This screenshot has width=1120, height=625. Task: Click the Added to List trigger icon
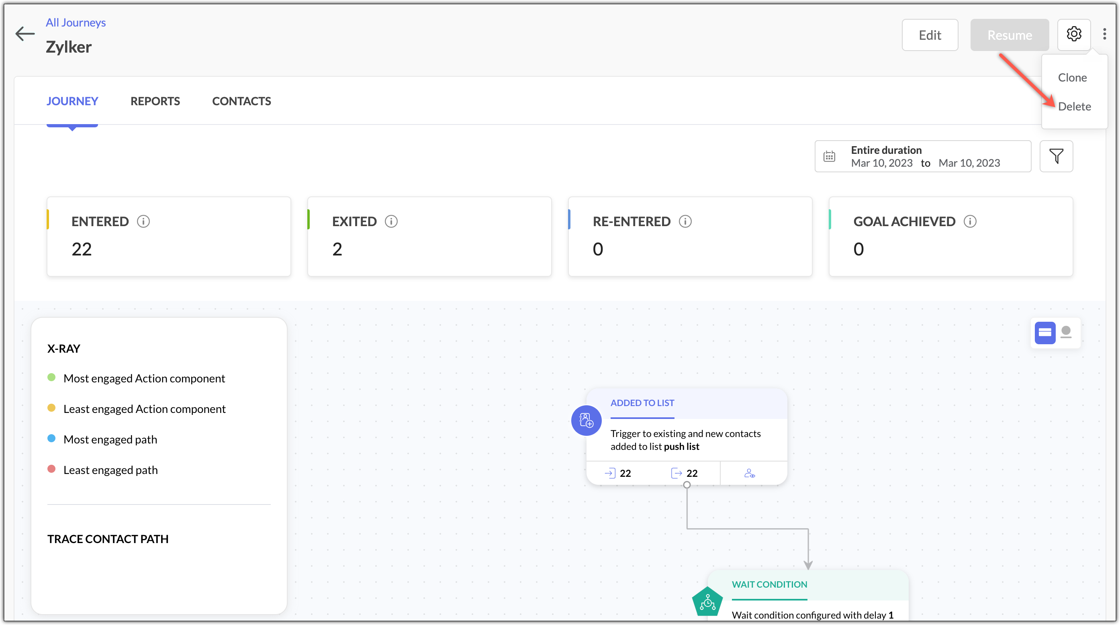[586, 420]
